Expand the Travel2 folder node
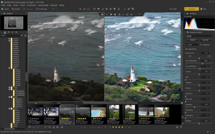This screenshot has width=215, height=134. (9, 87)
